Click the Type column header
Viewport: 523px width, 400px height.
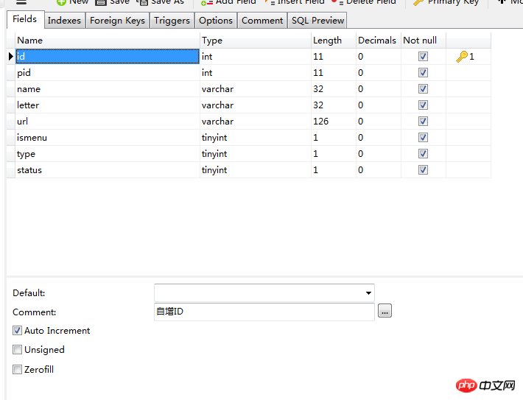click(256, 41)
